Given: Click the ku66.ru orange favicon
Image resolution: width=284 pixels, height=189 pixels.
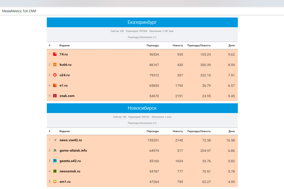Looking at the screenshot, I should tap(55, 65).
